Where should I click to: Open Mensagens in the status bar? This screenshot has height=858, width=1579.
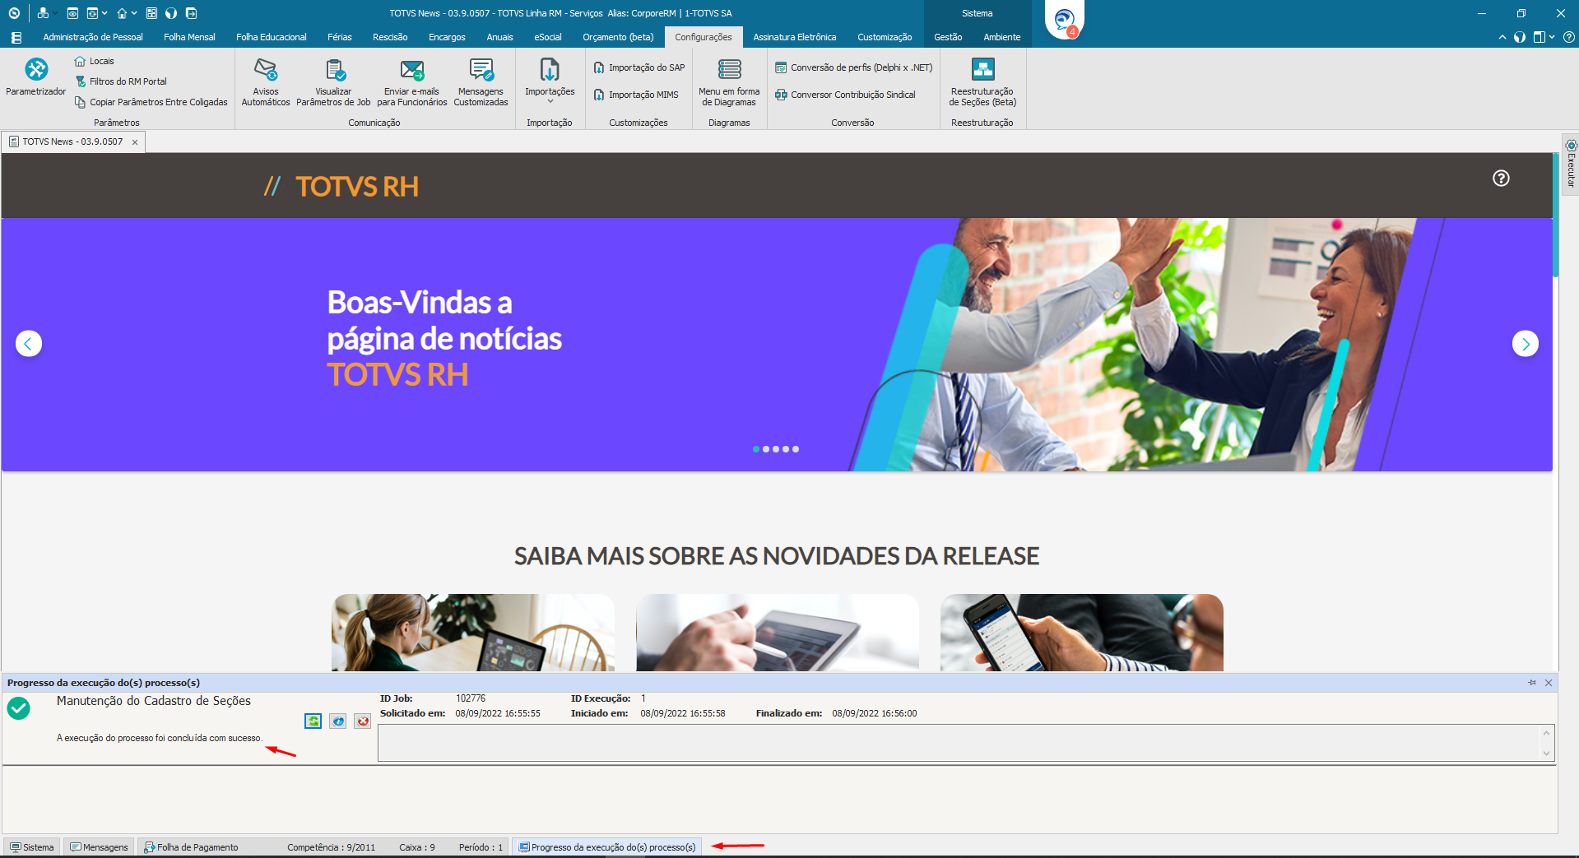click(100, 847)
